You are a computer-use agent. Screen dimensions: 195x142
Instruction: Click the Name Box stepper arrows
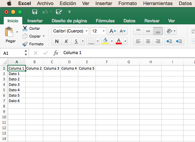click(x=26, y=53)
